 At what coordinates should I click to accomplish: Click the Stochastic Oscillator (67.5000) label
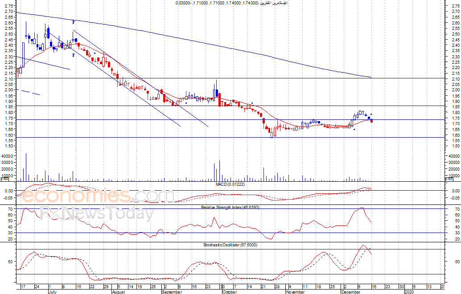pyautogui.click(x=230, y=245)
